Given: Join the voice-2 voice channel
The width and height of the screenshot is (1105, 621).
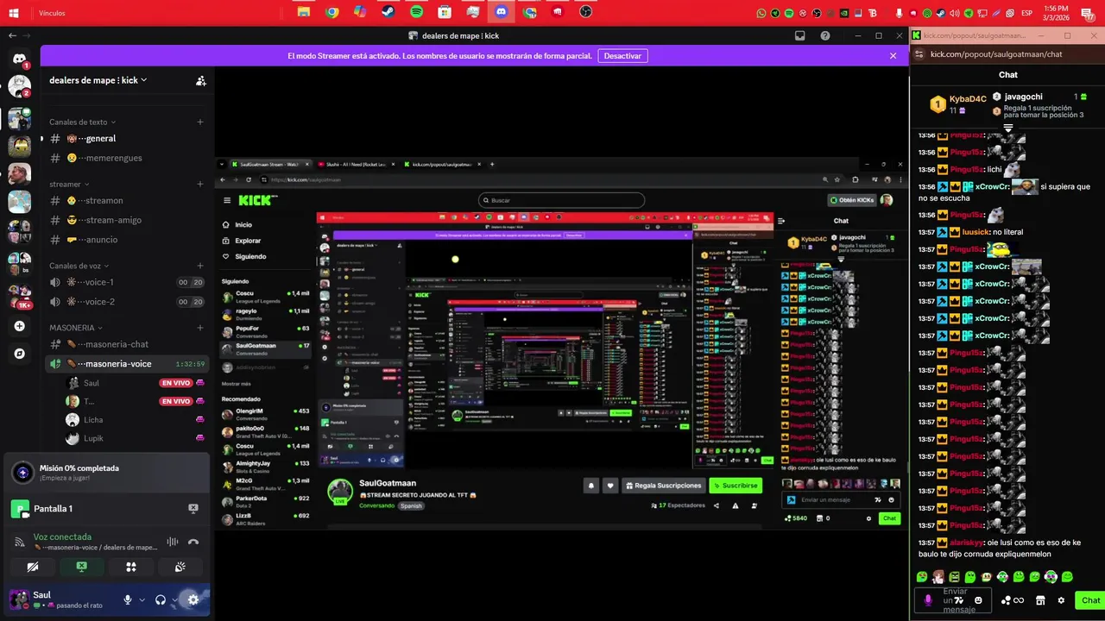Looking at the screenshot, I should (x=127, y=302).
